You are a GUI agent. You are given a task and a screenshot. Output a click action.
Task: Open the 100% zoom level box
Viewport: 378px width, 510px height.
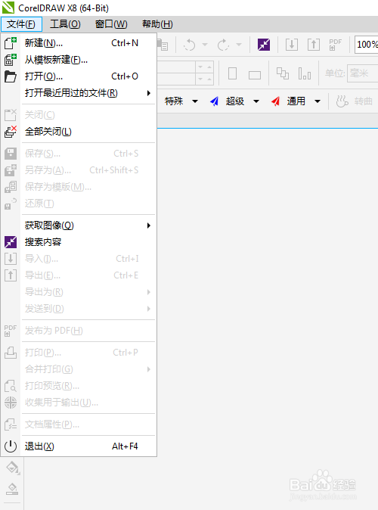[367, 44]
